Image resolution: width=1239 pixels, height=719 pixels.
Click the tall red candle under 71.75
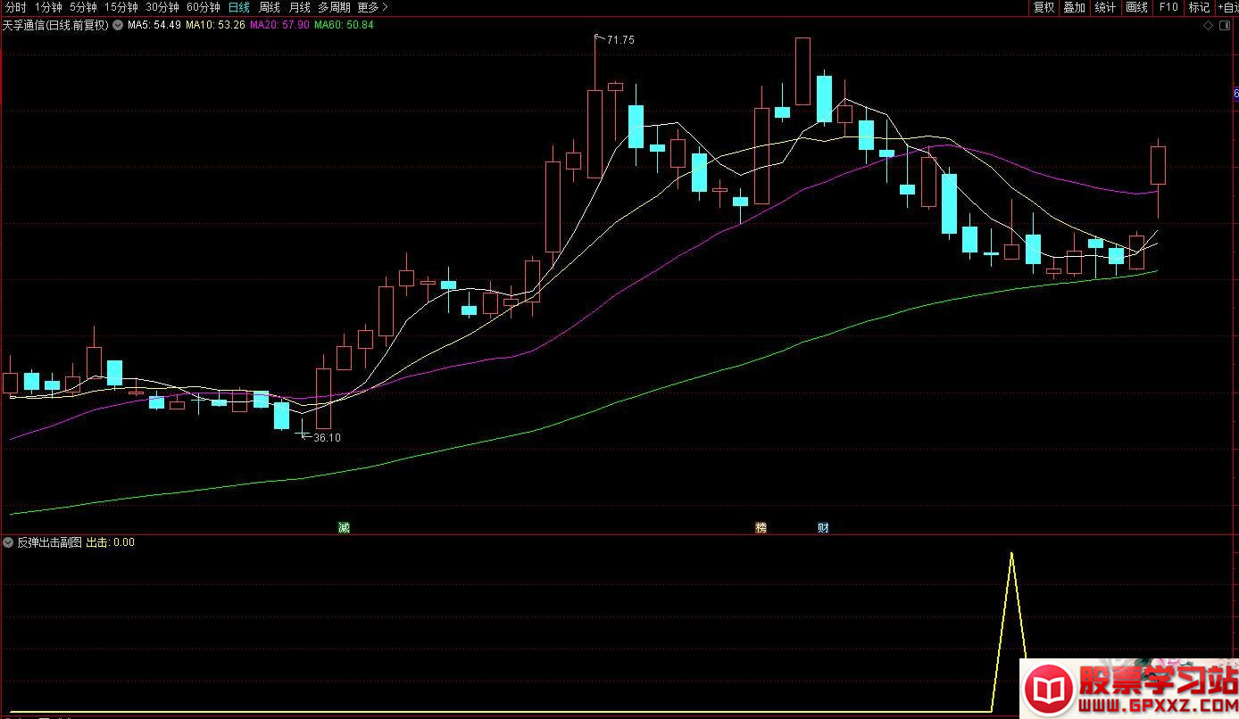(x=595, y=134)
